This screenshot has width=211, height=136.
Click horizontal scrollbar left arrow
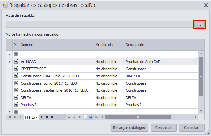click(x=102, y=117)
